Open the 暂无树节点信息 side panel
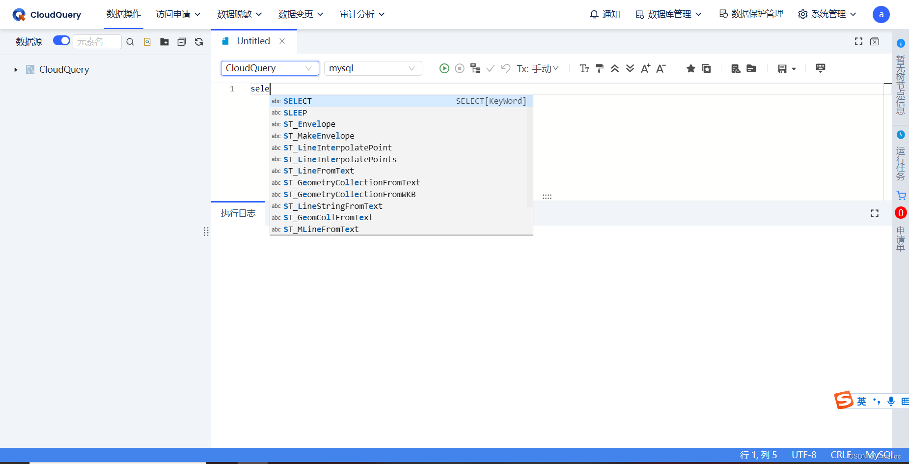Image resolution: width=909 pixels, height=464 pixels. [x=901, y=78]
